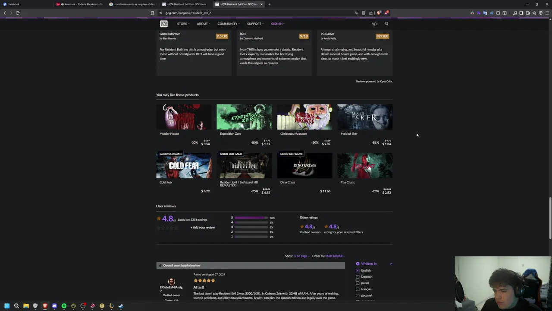552x311 pixels.
Task: Close the active Resident Evil 2 tab
Action: [261, 4]
